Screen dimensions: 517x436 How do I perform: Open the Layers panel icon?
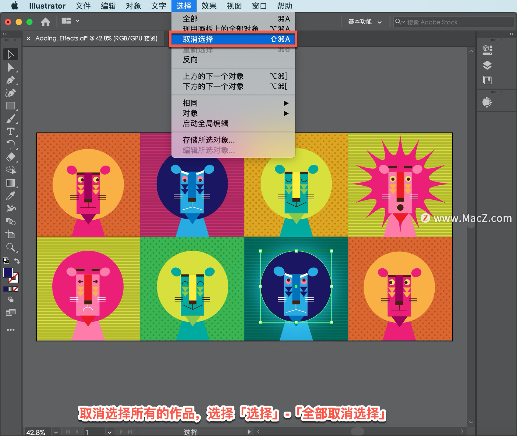click(x=487, y=65)
